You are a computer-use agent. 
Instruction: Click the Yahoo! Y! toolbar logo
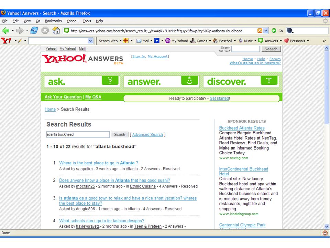click(x=6, y=41)
